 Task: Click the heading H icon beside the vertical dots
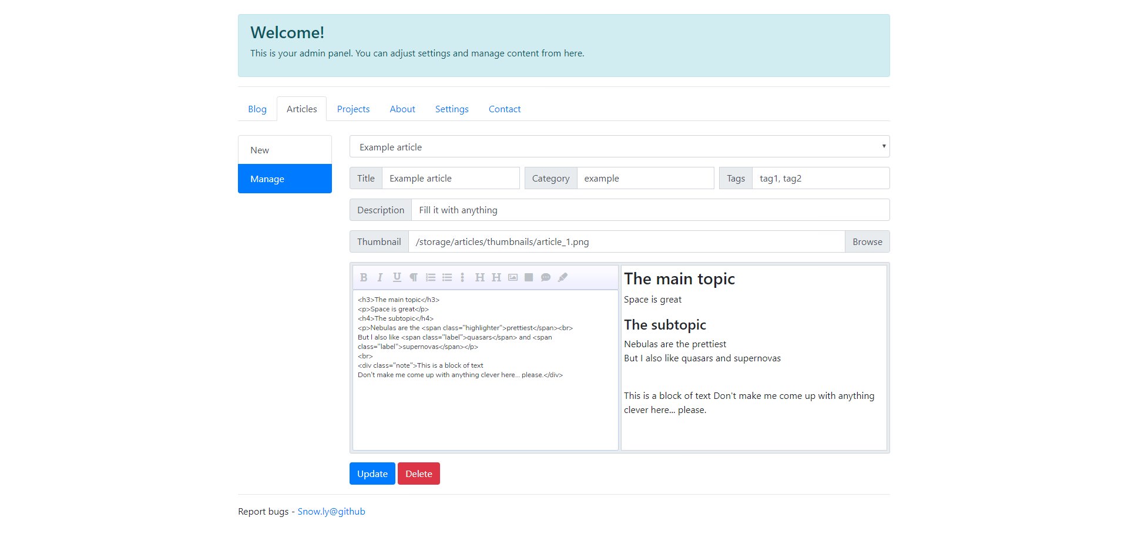pyautogui.click(x=480, y=277)
